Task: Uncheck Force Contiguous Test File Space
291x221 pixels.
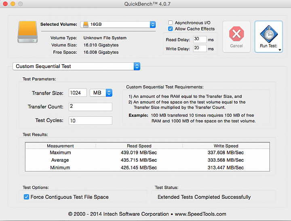Action: coord(26,197)
